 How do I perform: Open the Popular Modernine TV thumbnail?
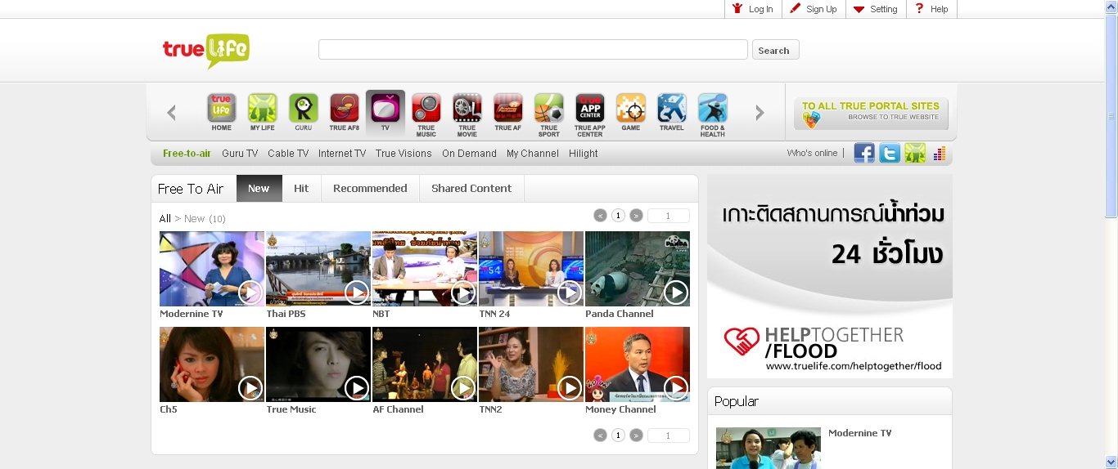[769, 448]
